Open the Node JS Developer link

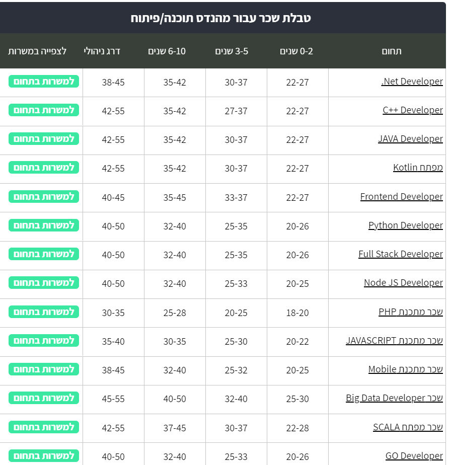(x=403, y=283)
